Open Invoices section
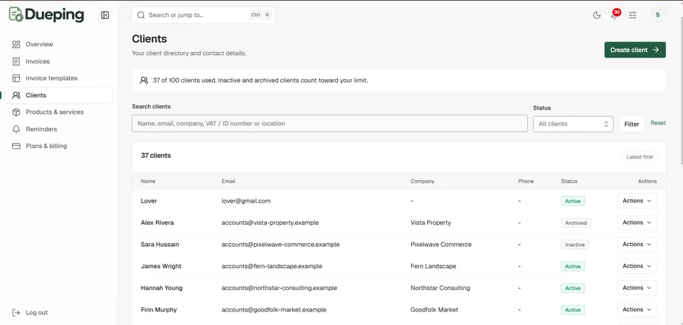 58,61
